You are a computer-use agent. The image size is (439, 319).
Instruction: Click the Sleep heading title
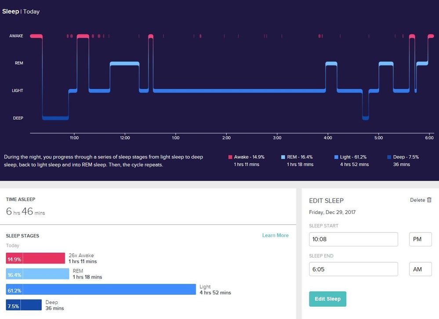click(x=11, y=11)
